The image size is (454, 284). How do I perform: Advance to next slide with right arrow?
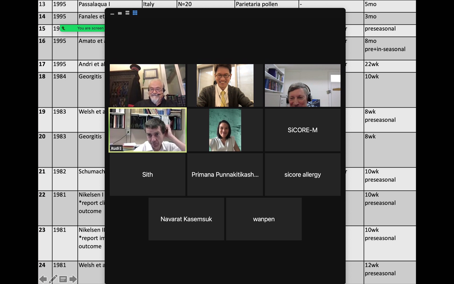point(73,279)
